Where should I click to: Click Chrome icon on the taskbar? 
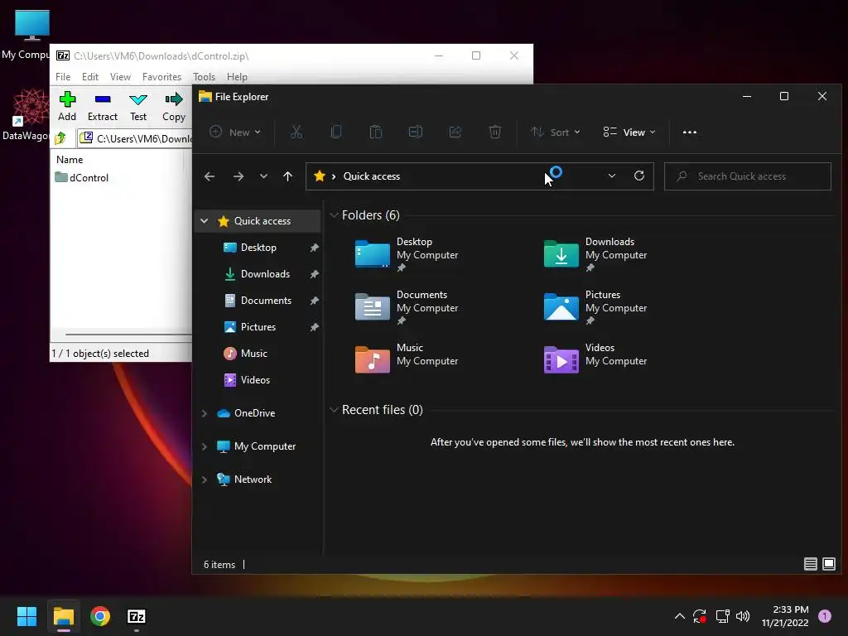coord(100,616)
